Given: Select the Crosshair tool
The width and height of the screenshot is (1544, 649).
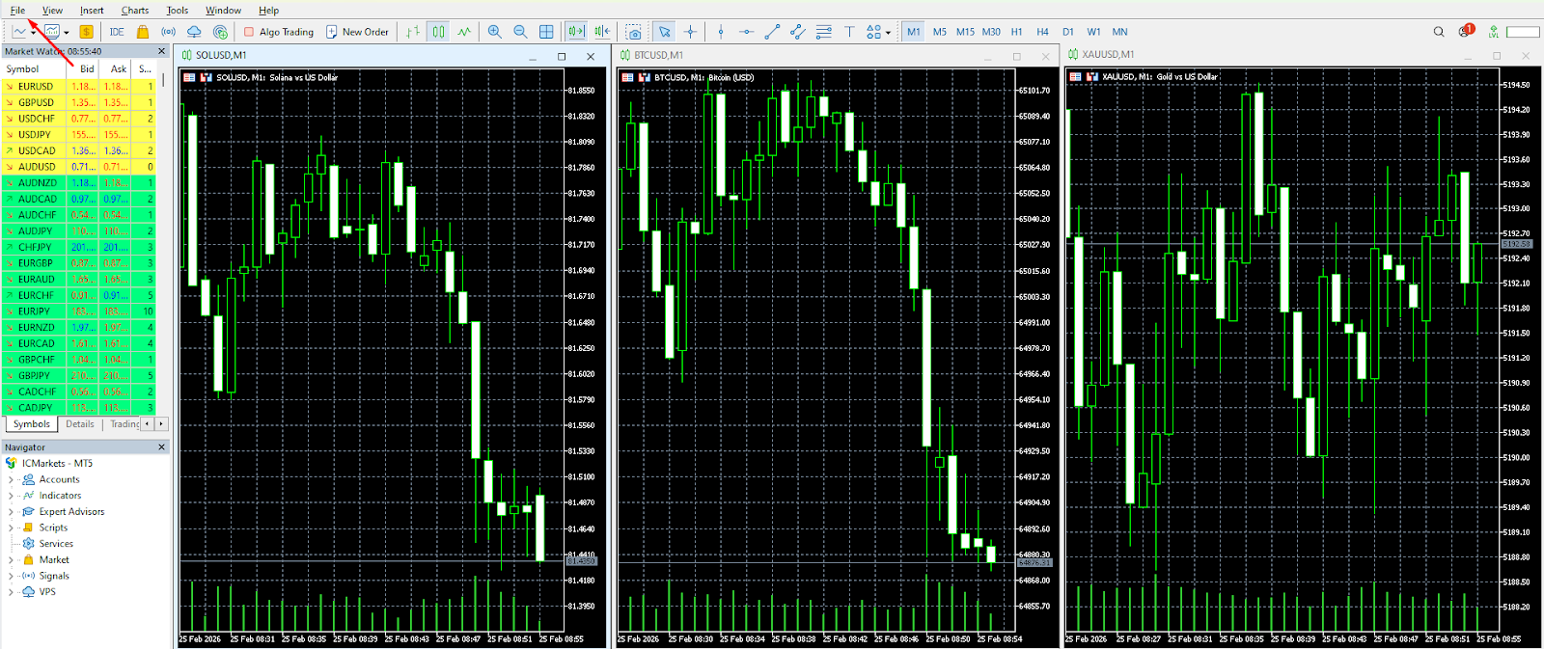Looking at the screenshot, I should (x=690, y=32).
